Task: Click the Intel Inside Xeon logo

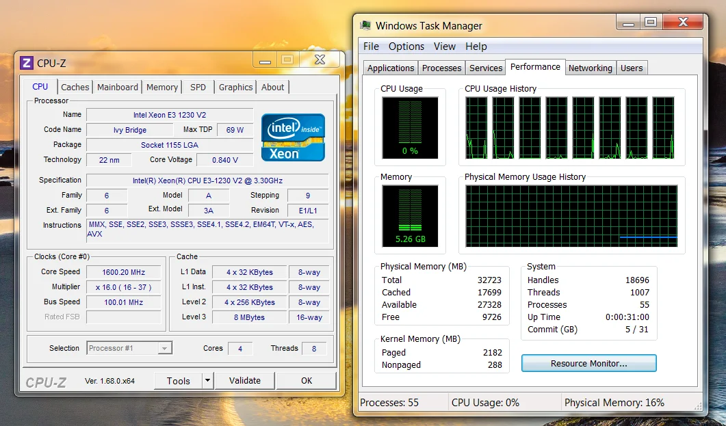Action: [293, 137]
